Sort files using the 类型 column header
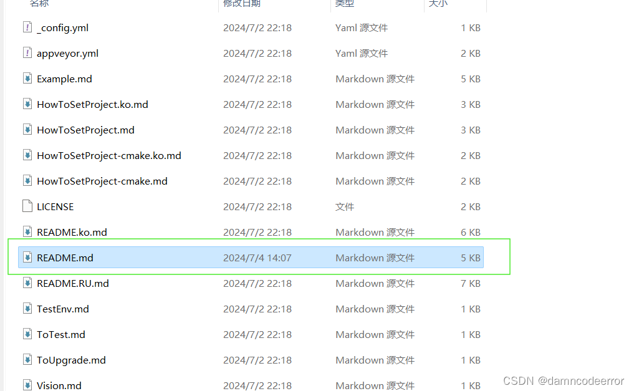 345,5
